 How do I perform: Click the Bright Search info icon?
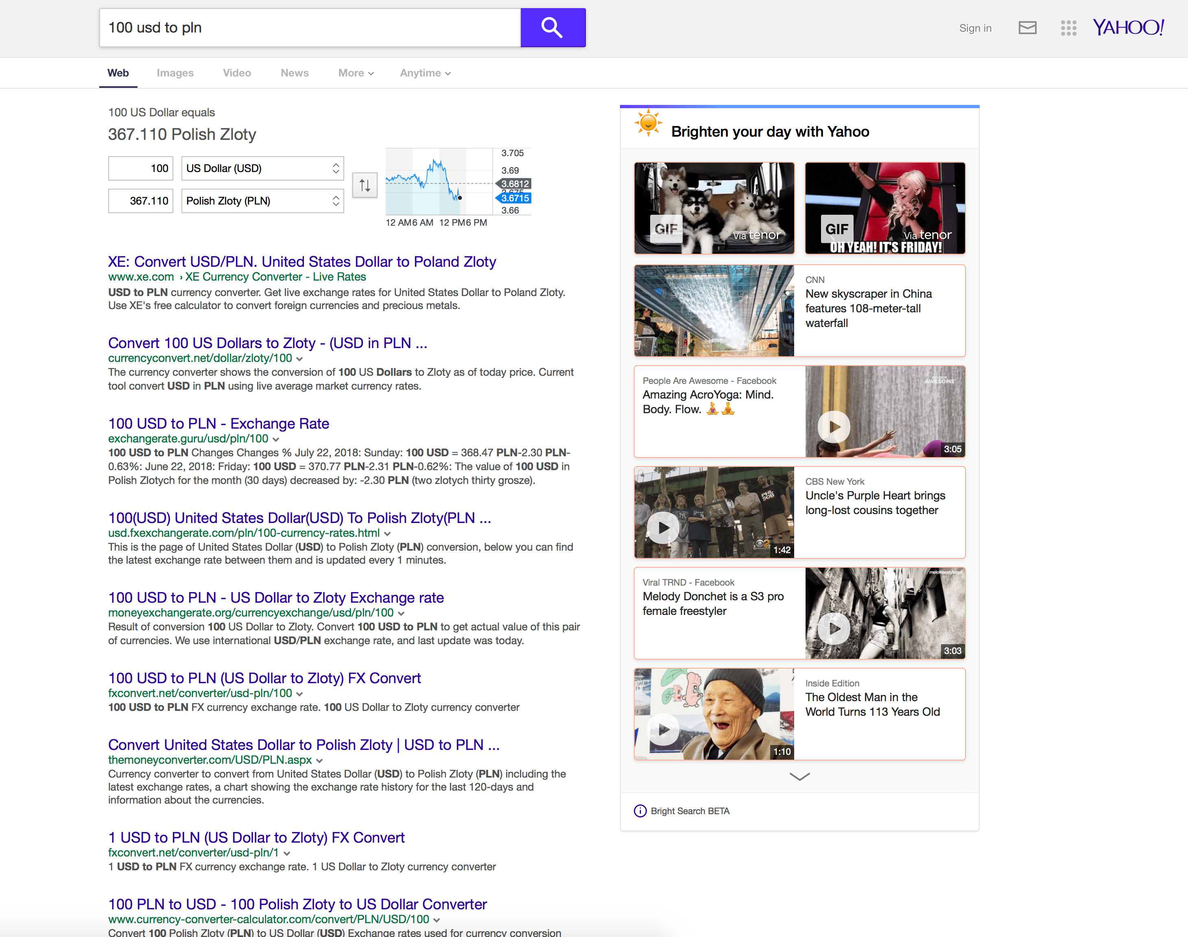pos(640,811)
